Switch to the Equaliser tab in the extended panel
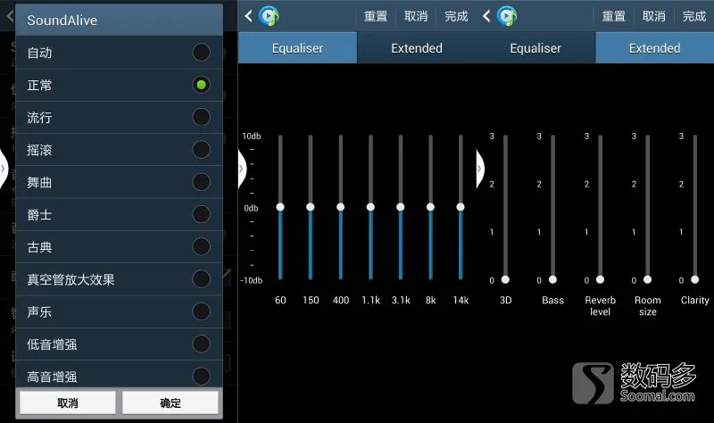The width and height of the screenshot is (714, 423). [x=535, y=48]
